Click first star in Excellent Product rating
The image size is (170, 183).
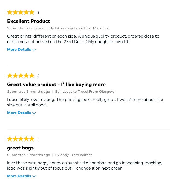[10, 12]
